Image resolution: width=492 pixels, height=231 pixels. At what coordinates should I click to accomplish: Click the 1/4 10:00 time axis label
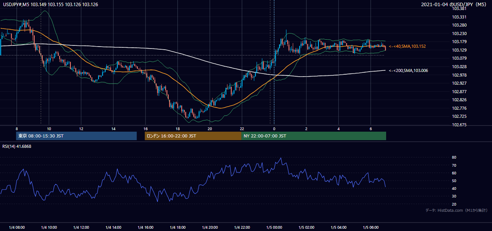(x=49, y=228)
